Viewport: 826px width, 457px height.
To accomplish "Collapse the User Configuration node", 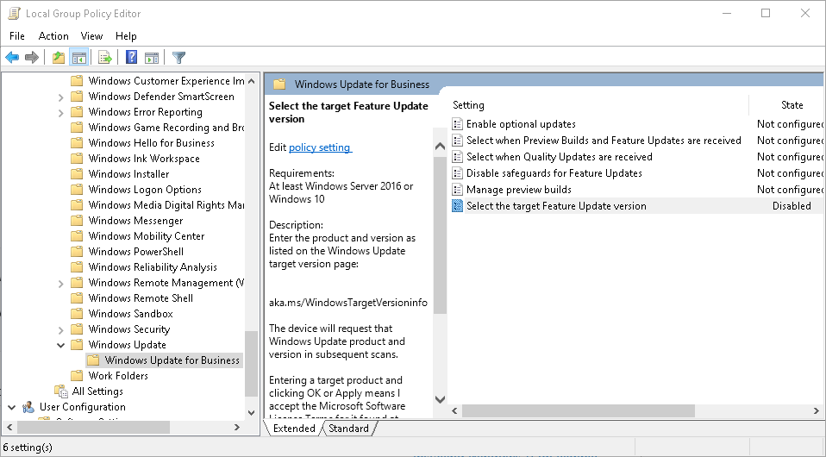I will 11,407.
